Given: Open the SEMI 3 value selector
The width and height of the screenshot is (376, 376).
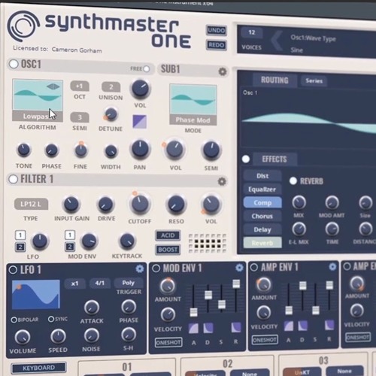Looking at the screenshot, I should pos(80,117).
